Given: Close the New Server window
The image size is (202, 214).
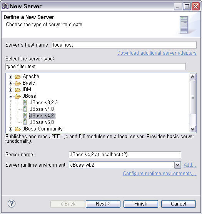Looking at the screenshot, I should [195, 7].
